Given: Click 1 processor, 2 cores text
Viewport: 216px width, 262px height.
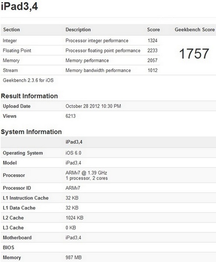Looking at the screenshot, I should click(87, 178).
